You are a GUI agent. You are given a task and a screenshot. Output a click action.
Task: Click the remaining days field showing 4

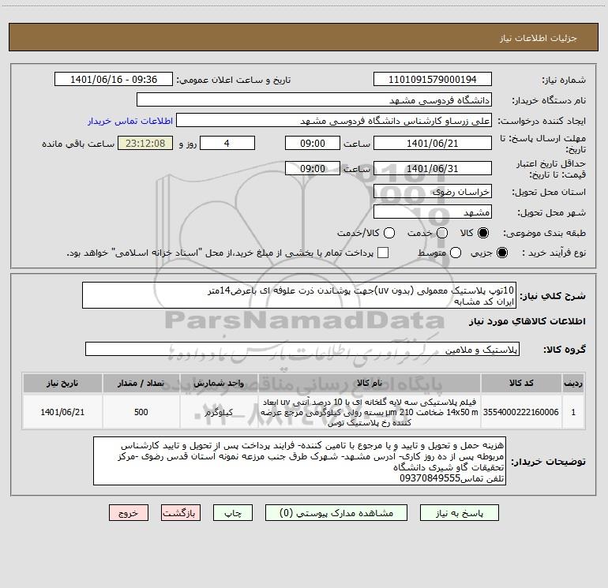pyautogui.click(x=227, y=143)
